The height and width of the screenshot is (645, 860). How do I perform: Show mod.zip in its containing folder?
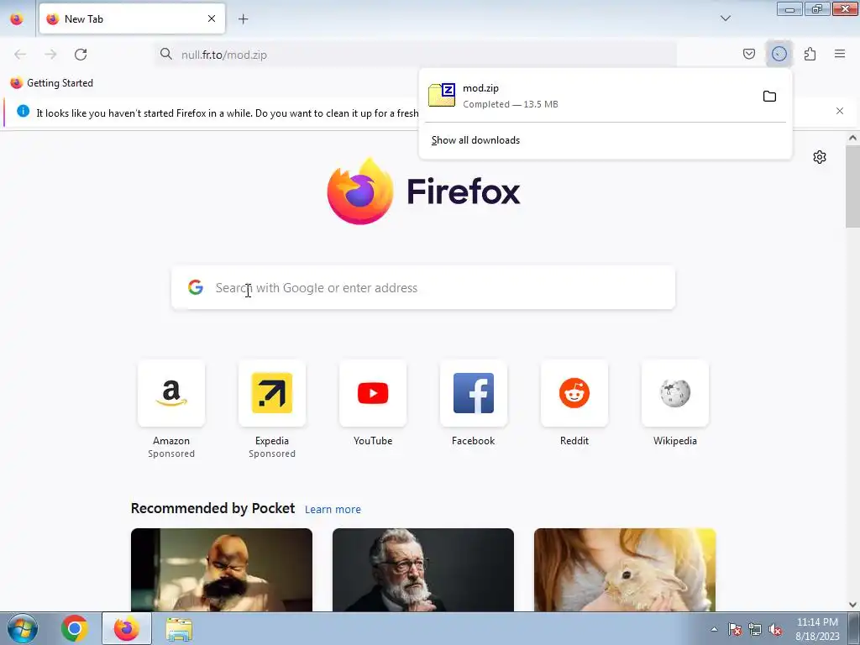(x=769, y=96)
